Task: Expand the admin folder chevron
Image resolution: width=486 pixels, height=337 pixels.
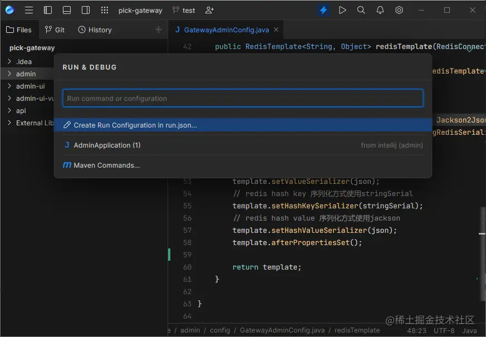Action: [x=9, y=74]
